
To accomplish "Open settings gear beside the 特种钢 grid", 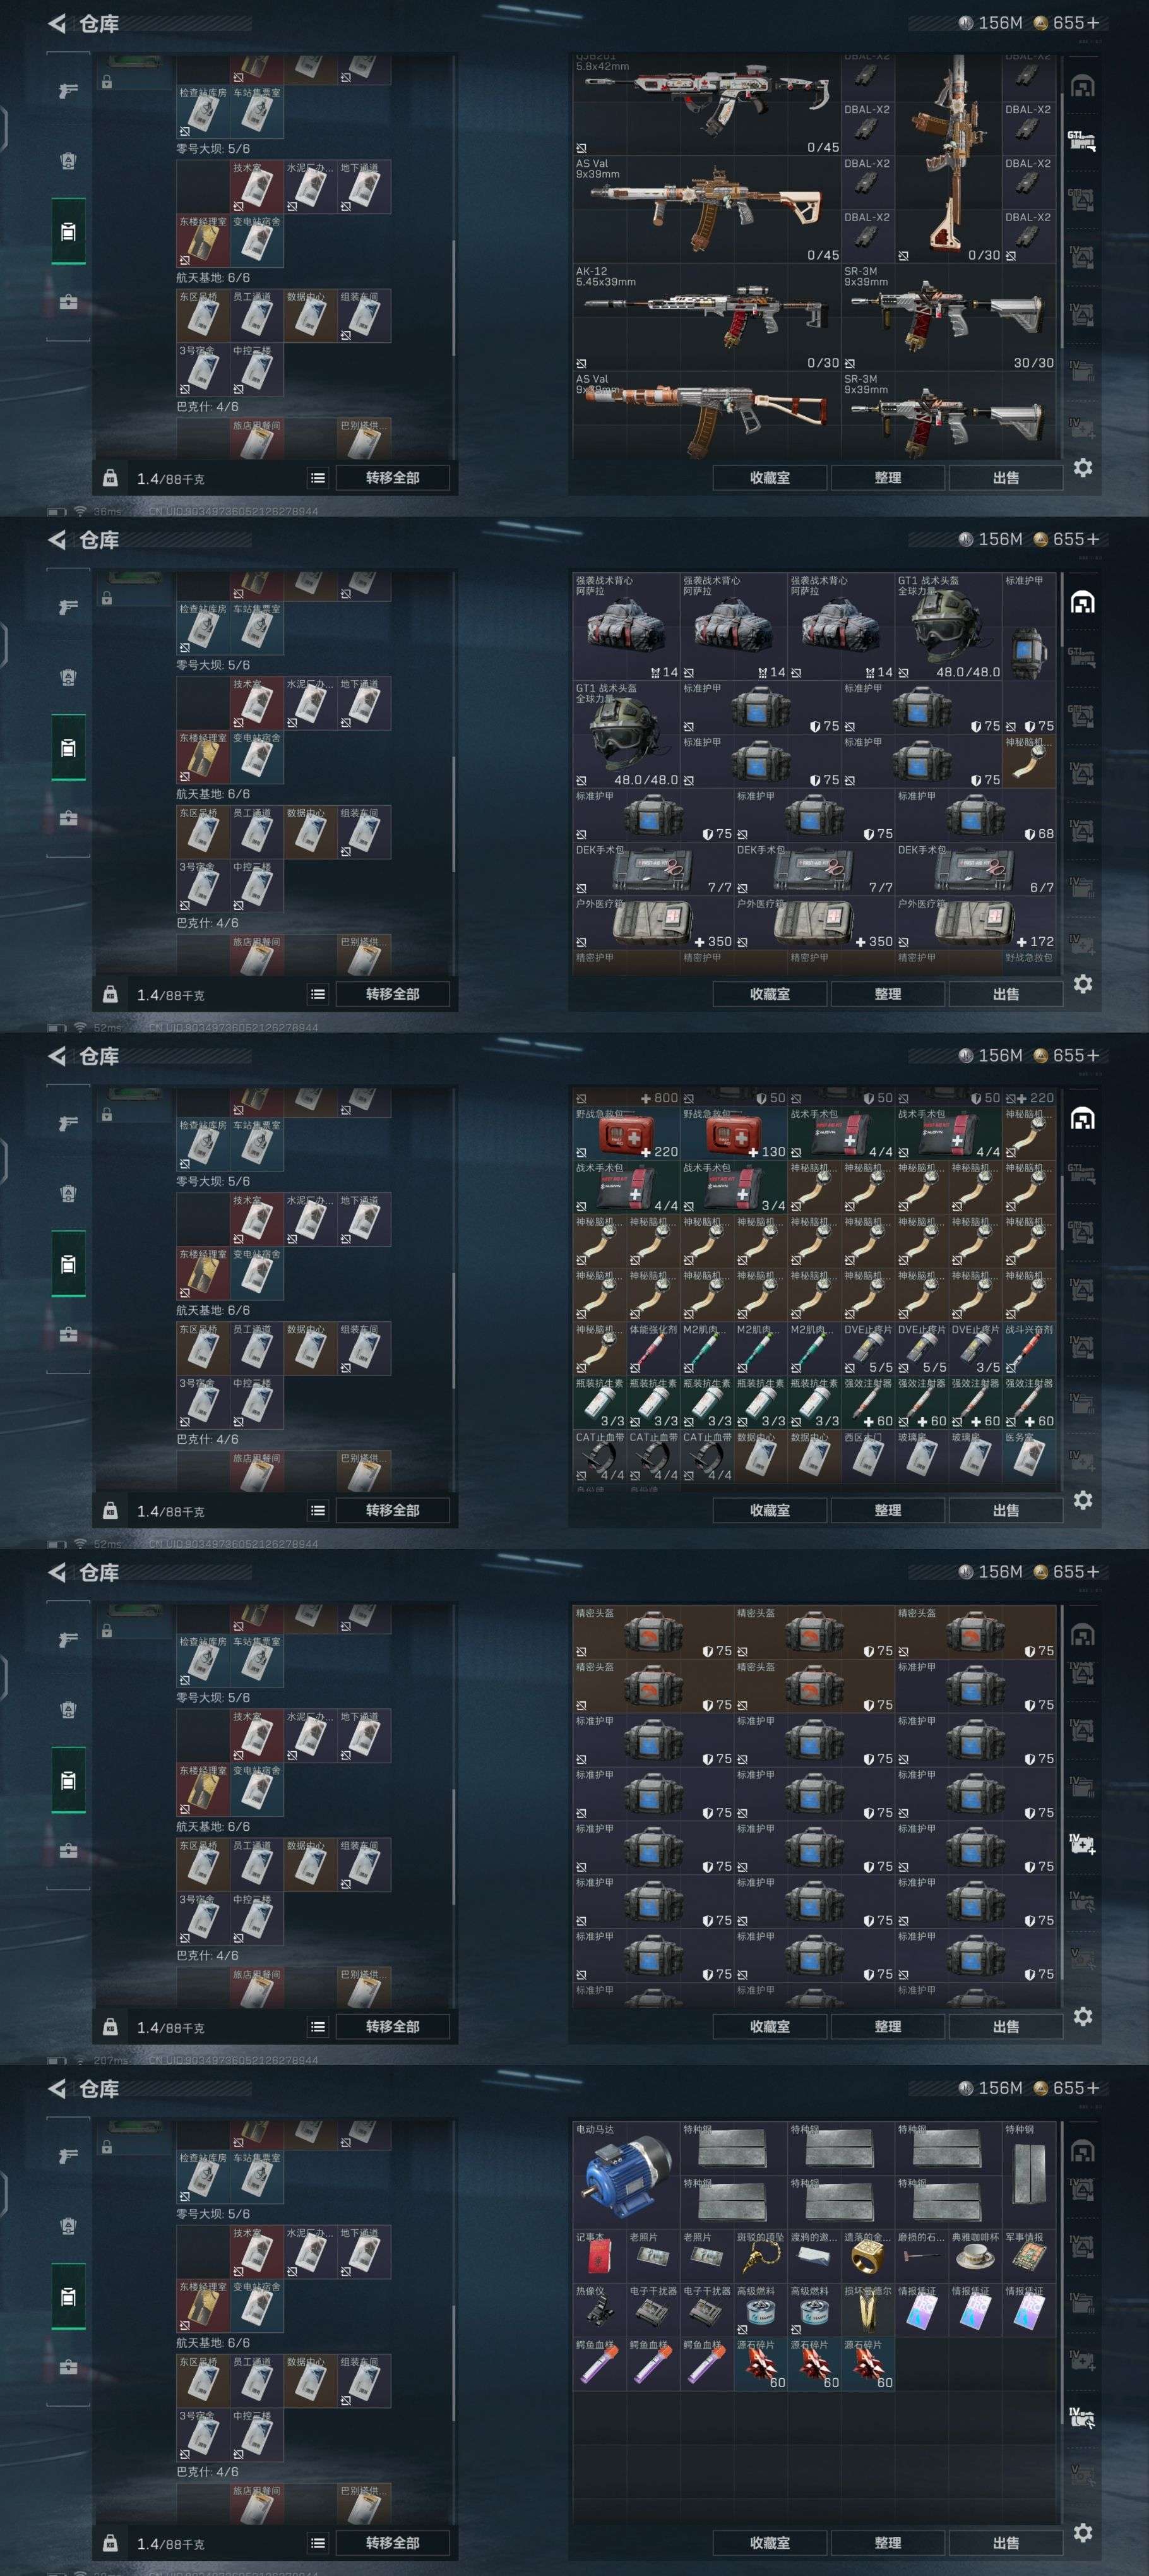I will [x=1082, y=2532].
